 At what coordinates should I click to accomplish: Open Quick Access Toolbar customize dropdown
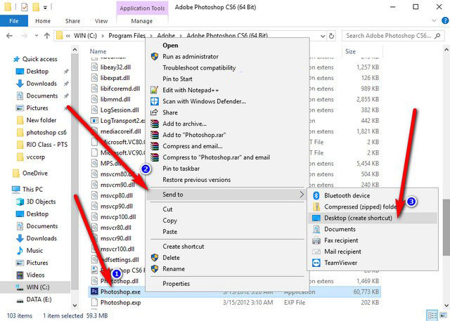pyautogui.click(x=45, y=8)
